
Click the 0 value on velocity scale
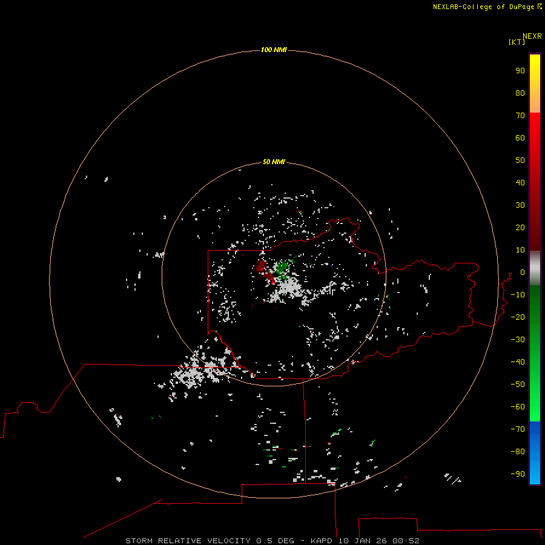523,272
